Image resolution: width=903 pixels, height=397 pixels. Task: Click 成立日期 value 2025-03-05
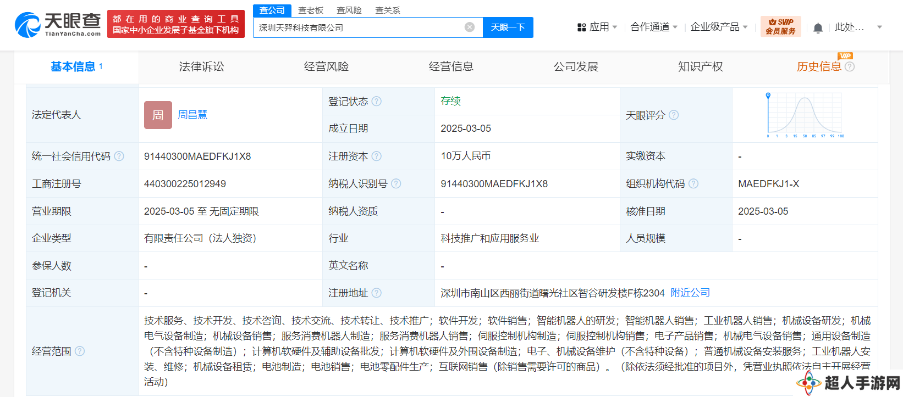[x=466, y=128]
